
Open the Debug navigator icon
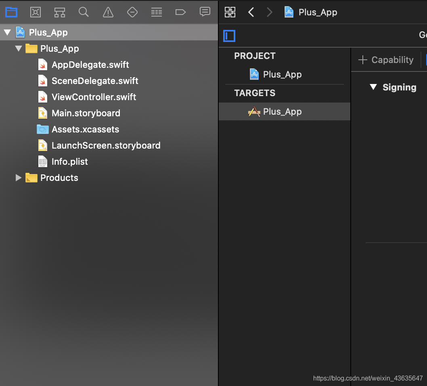click(x=157, y=12)
